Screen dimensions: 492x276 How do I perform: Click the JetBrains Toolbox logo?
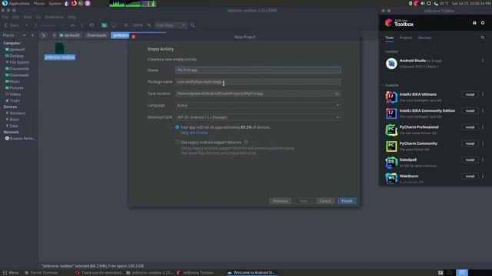click(x=400, y=23)
